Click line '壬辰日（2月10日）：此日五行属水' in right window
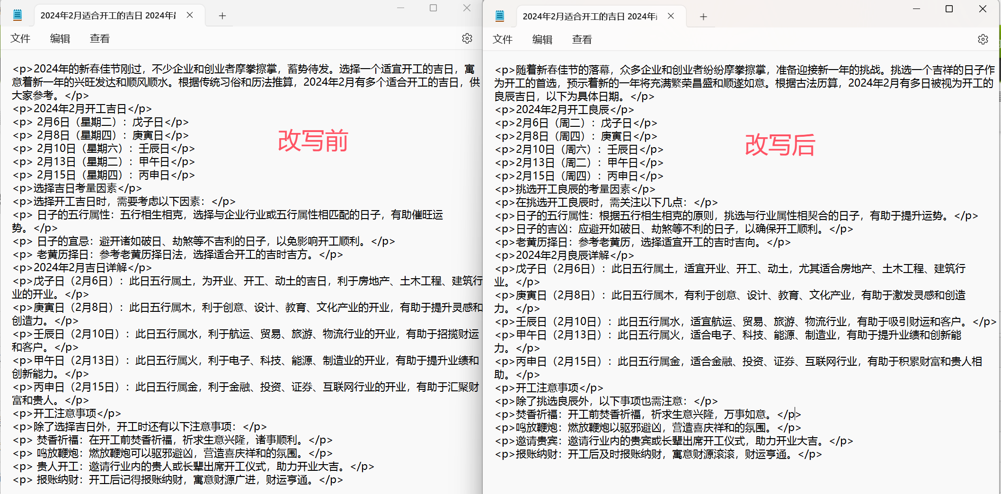 pyautogui.click(x=746, y=322)
